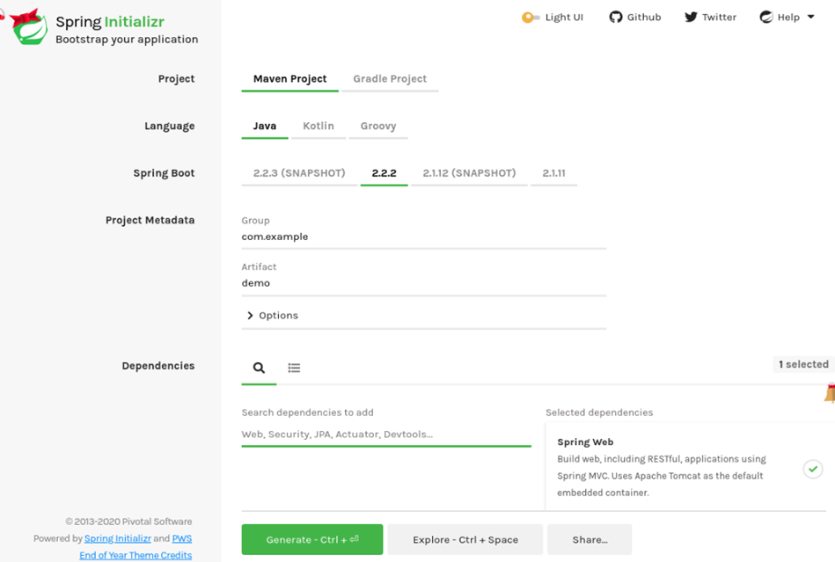Image resolution: width=835 pixels, height=562 pixels.
Task: Click the Group input field
Action: (424, 237)
